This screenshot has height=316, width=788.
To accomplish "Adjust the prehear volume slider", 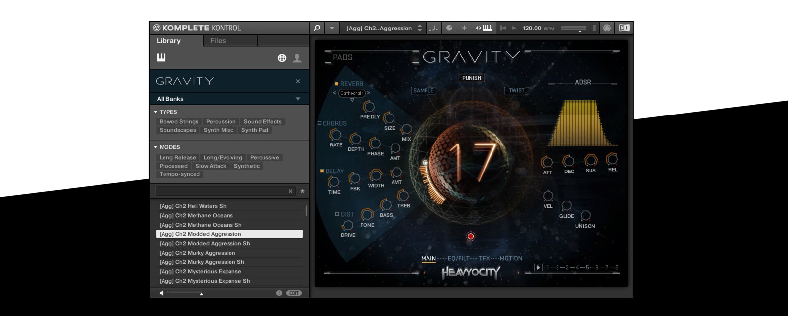I will tap(185, 293).
